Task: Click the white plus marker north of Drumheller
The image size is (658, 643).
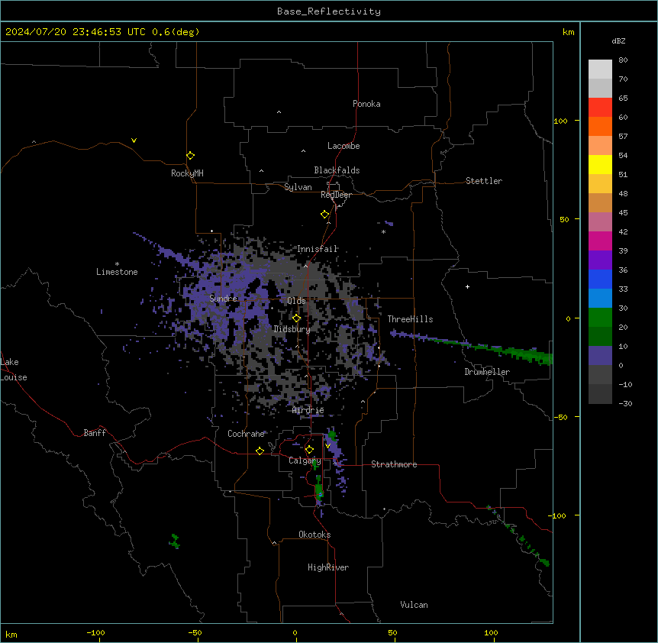Action: (467, 286)
